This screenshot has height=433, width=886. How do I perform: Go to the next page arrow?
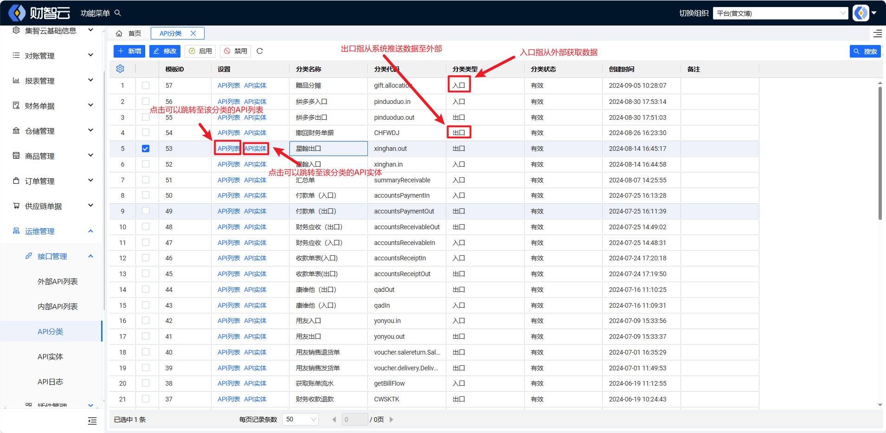coord(392,420)
